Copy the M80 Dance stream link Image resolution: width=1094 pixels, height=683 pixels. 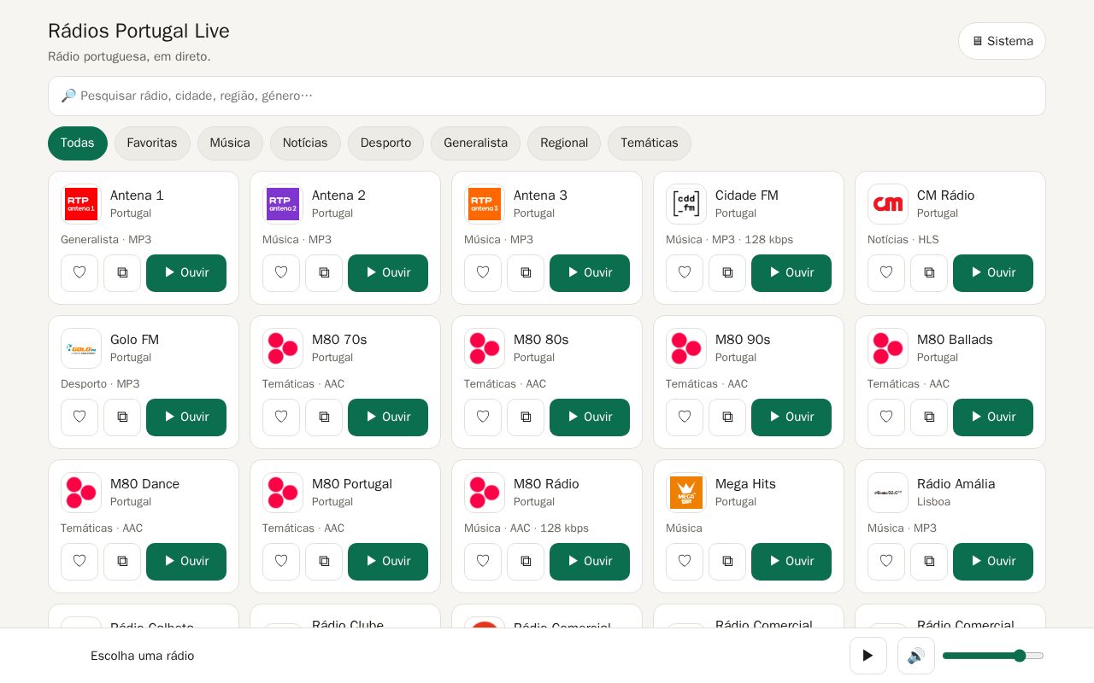pos(122,562)
